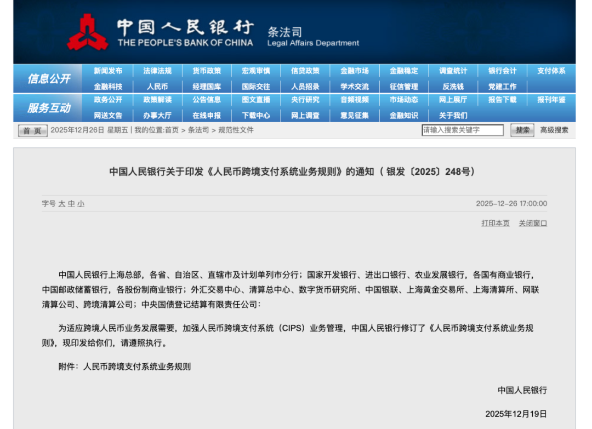Go to 关于我们 page
This screenshot has width=592, height=429.
(x=453, y=116)
